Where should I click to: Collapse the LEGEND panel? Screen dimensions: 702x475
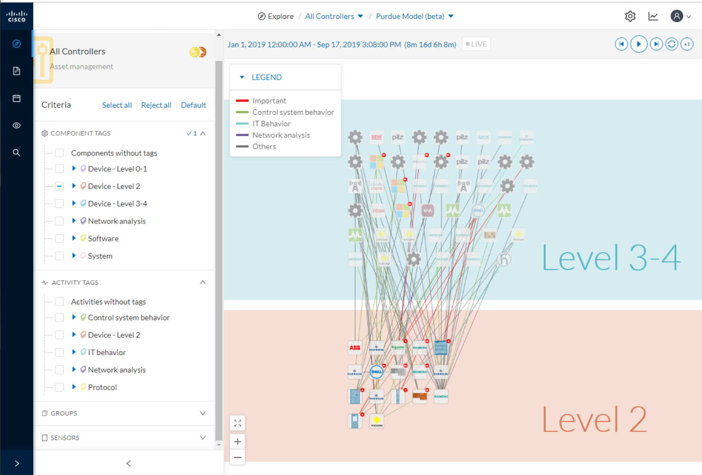click(x=242, y=77)
